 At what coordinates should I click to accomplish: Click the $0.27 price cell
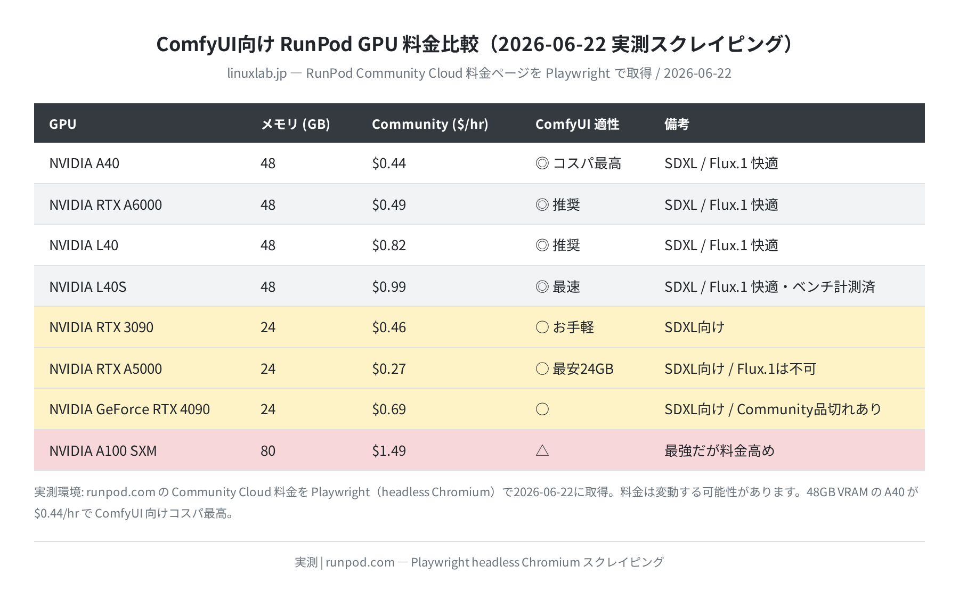coord(389,368)
